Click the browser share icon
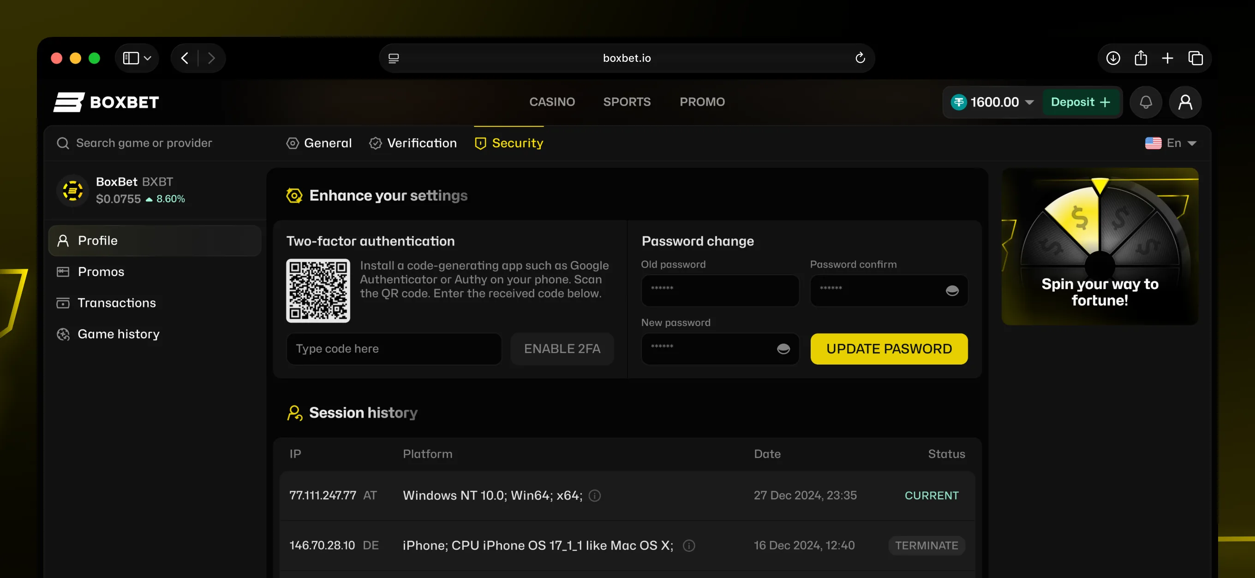 pos(1140,59)
